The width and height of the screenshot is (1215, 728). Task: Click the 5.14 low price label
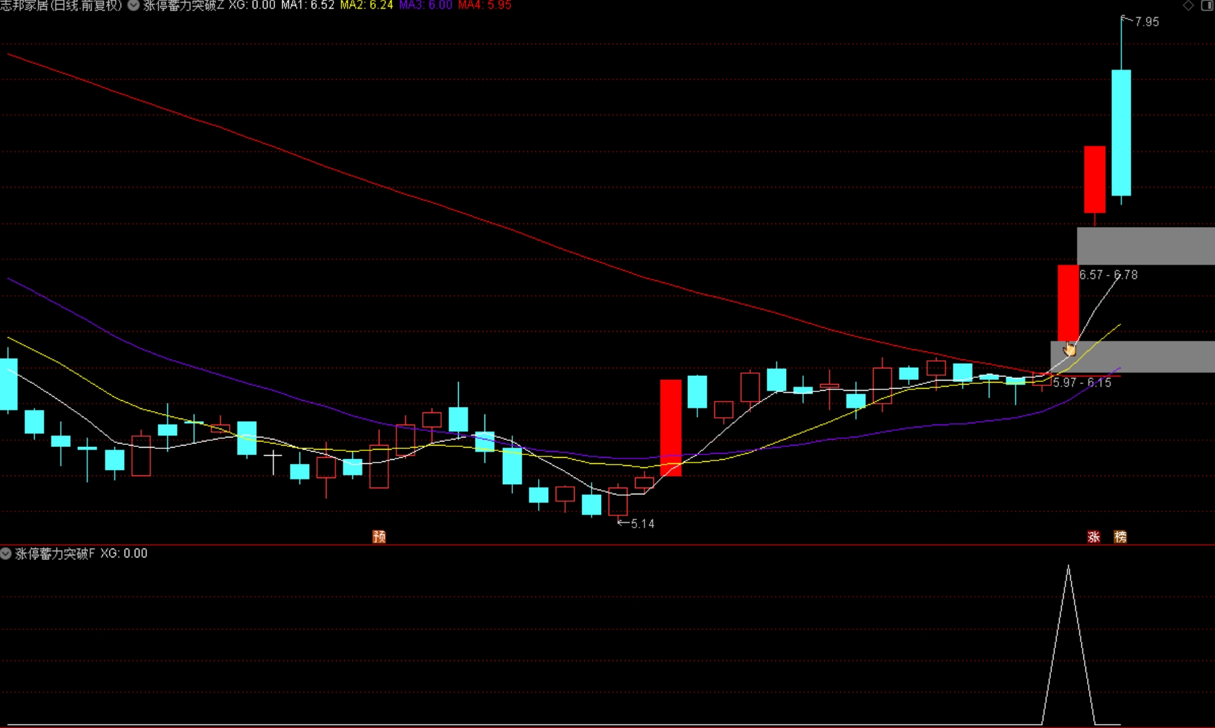[642, 523]
